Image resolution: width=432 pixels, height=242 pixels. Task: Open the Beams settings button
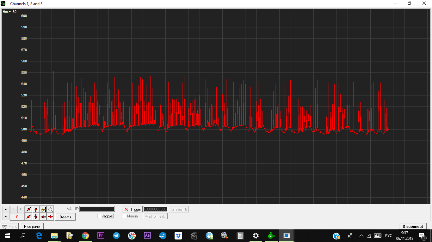click(65, 217)
